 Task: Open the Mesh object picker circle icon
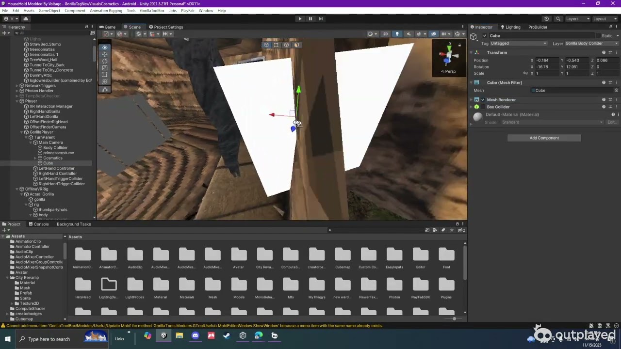pyautogui.click(x=616, y=91)
